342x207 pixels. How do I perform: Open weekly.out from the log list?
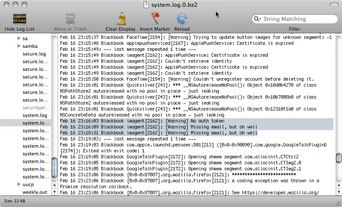point(35,192)
